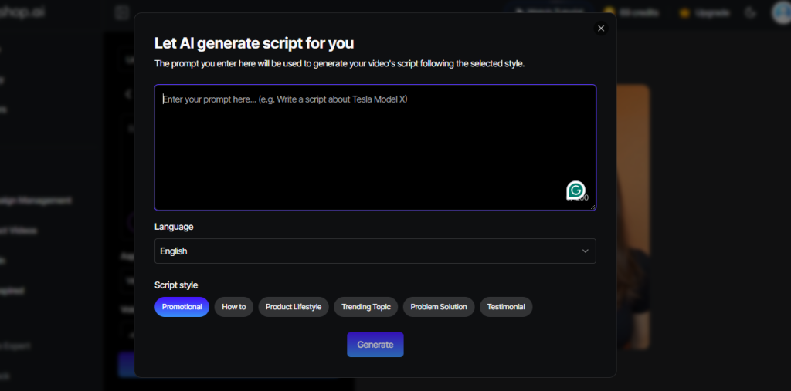
Task: Click the blurred Upgrade button in background header
Action: [704, 12]
